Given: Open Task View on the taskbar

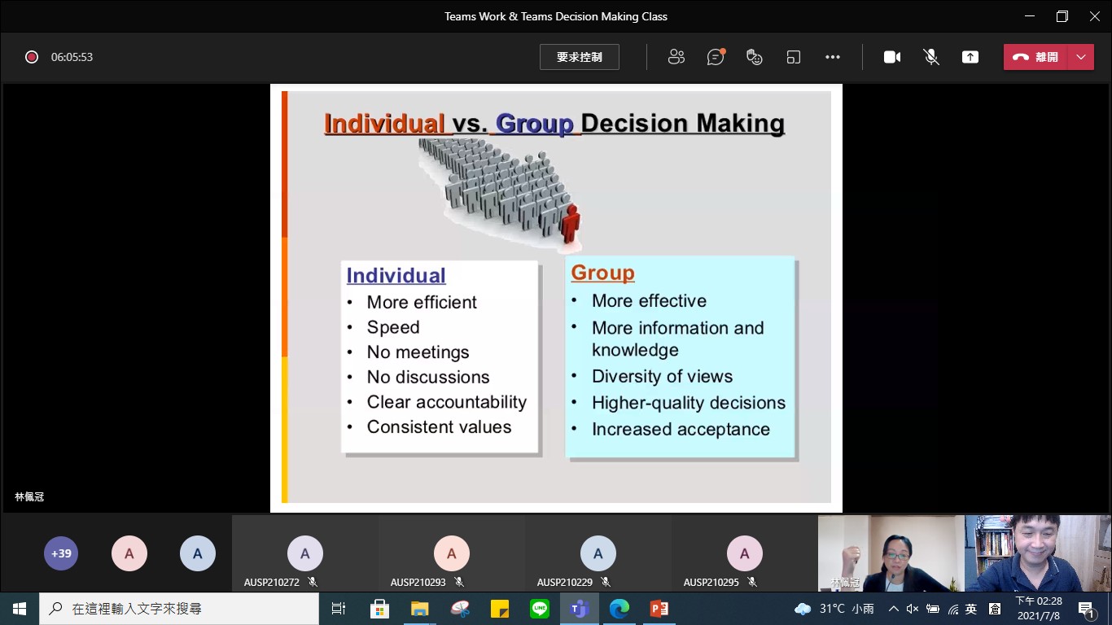Looking at the screenshot, I should tap(339, 609).
